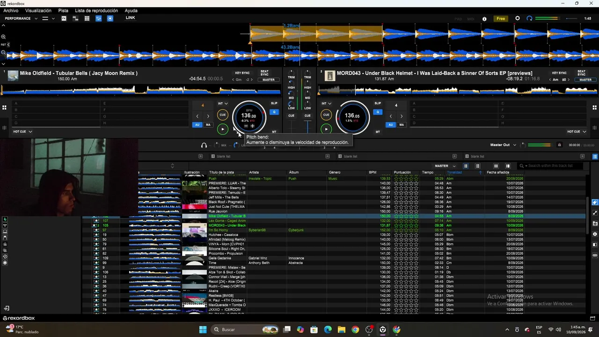599x337 pixels.
Task: Play deck 2 with green play button
Action: click(326, 129)
